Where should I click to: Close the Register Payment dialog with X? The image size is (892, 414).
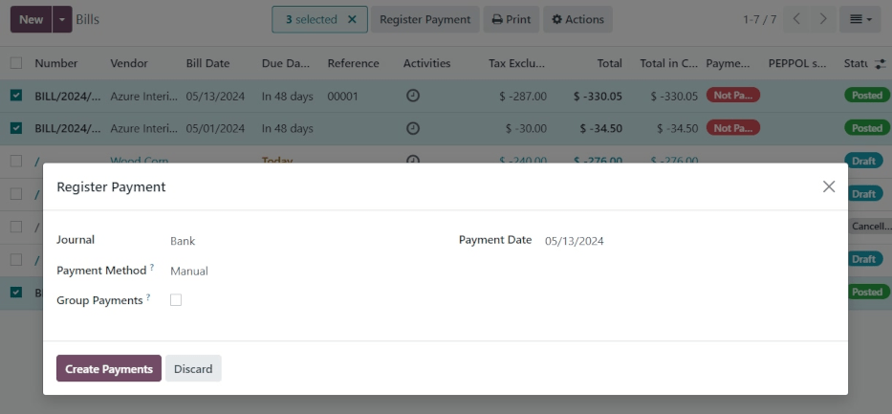[x=829, y=186]
